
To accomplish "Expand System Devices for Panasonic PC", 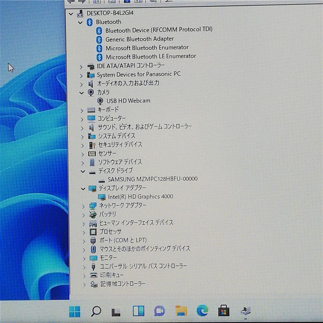I will click(81, 76).
